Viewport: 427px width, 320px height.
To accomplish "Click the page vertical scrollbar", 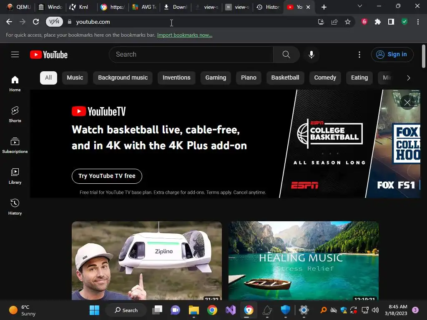I will 424,56.
